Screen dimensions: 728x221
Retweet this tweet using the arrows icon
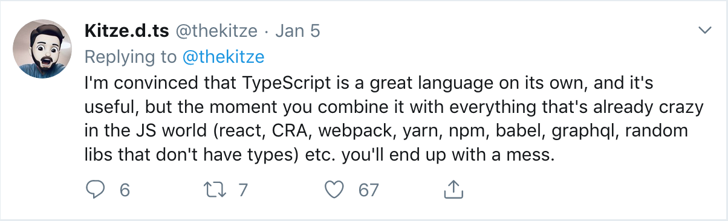coord(216,190)
